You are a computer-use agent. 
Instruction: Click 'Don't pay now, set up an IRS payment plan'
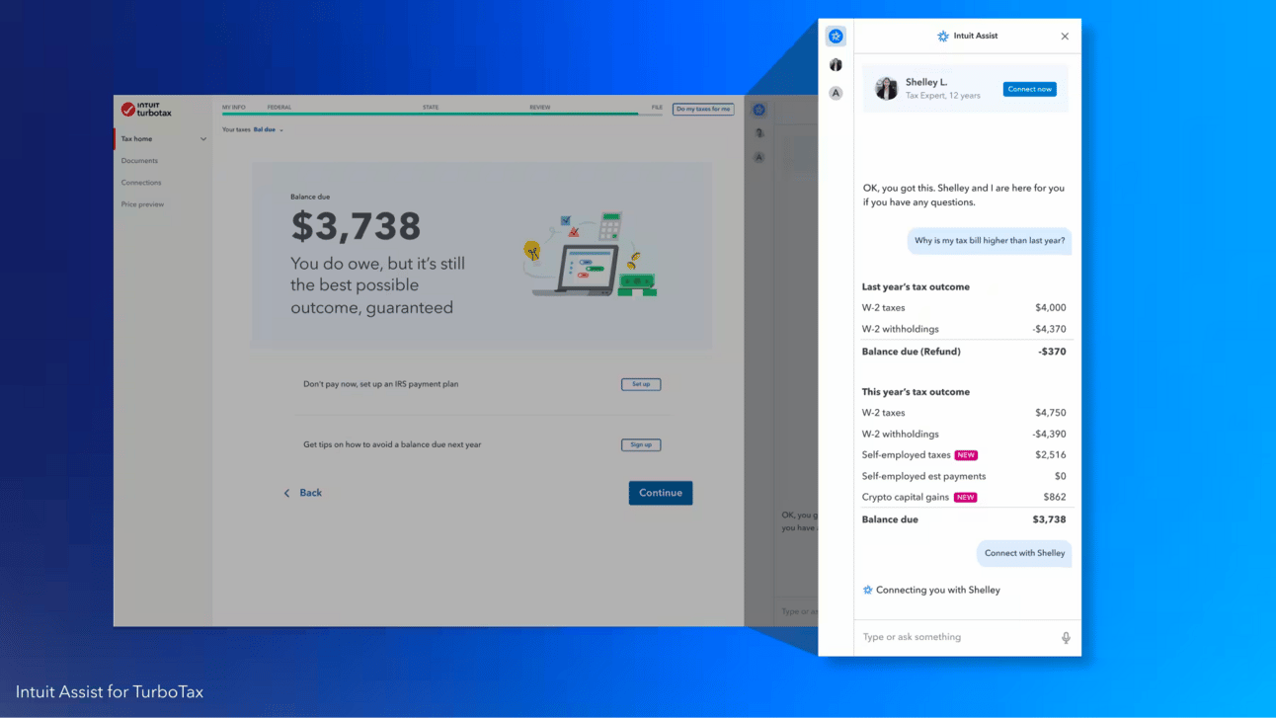pyautogui.click(x=381, y=384)
